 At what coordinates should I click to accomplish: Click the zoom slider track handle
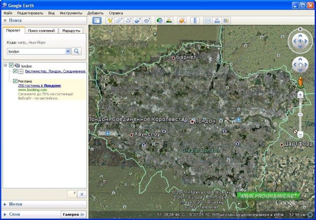pos(300,115)
